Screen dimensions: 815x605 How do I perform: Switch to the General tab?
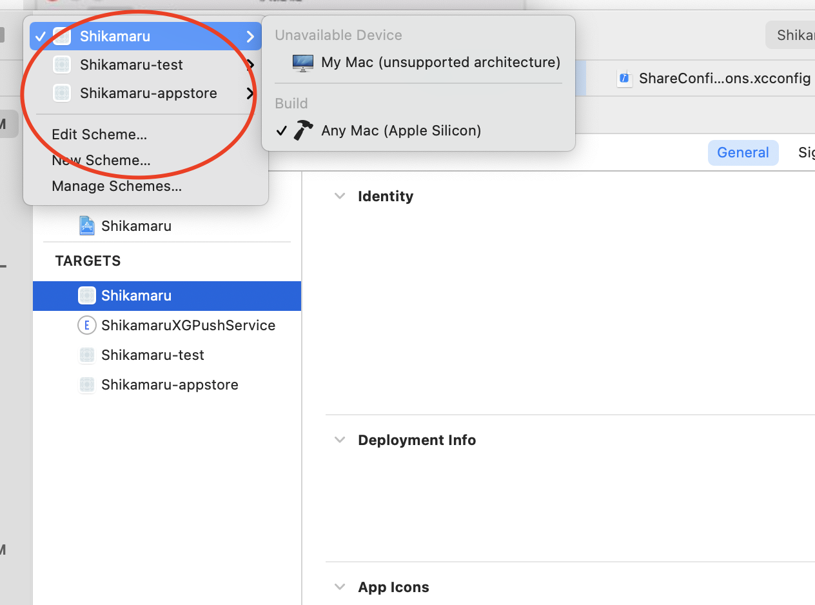point(743,153)
